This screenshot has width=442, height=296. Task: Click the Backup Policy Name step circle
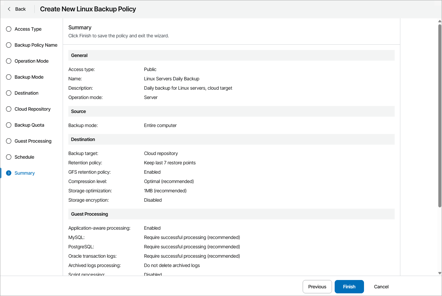pyautogui.click(x=9, y=45)
